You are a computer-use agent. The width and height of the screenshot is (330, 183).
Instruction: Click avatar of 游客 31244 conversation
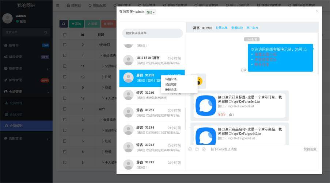click(x=128, y=130)
